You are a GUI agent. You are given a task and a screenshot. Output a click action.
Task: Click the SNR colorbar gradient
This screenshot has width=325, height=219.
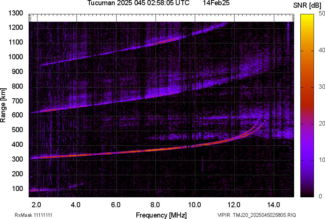point(307,106)
